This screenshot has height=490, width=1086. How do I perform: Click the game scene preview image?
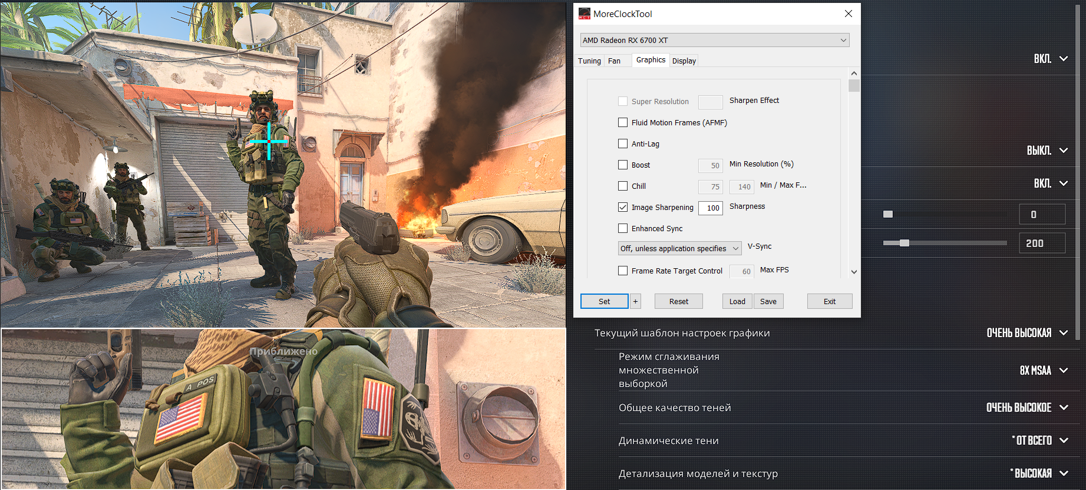[283, 164]
